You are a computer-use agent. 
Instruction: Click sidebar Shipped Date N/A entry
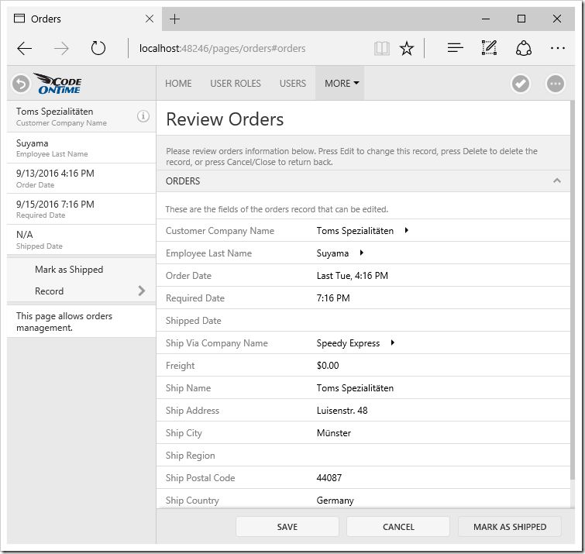[81, 239]
